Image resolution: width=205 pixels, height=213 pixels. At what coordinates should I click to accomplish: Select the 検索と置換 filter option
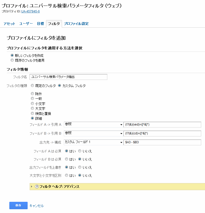[x=32, y=113]
